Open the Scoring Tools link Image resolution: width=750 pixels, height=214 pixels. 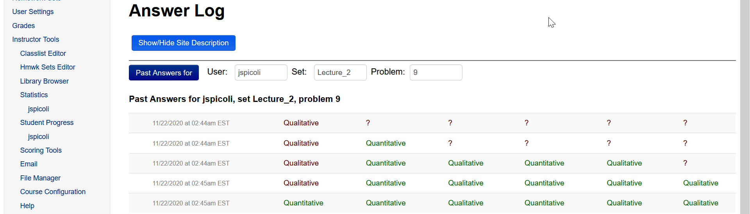click(41, 150)
